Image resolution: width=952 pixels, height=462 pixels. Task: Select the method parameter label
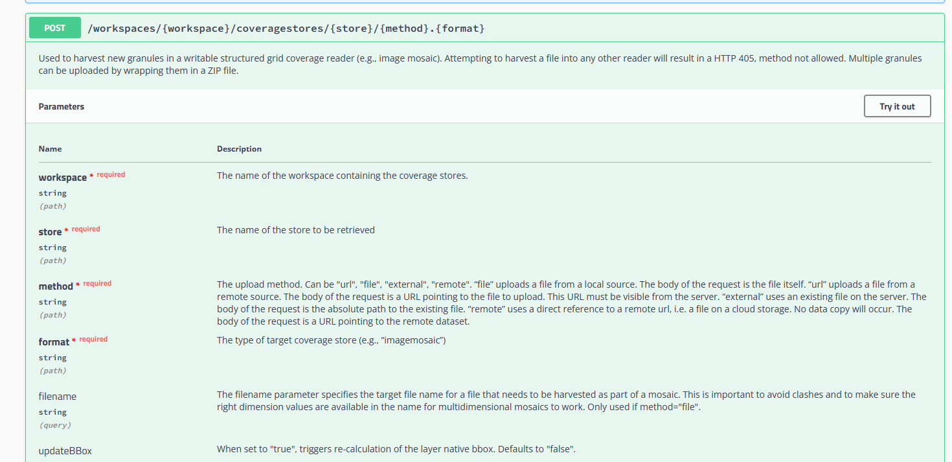point(56,286)
